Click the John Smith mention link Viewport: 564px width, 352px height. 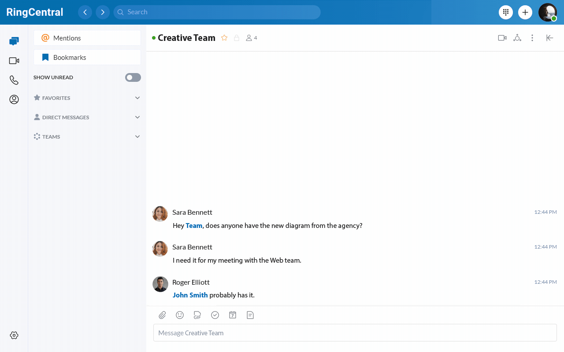coord(190,295)
